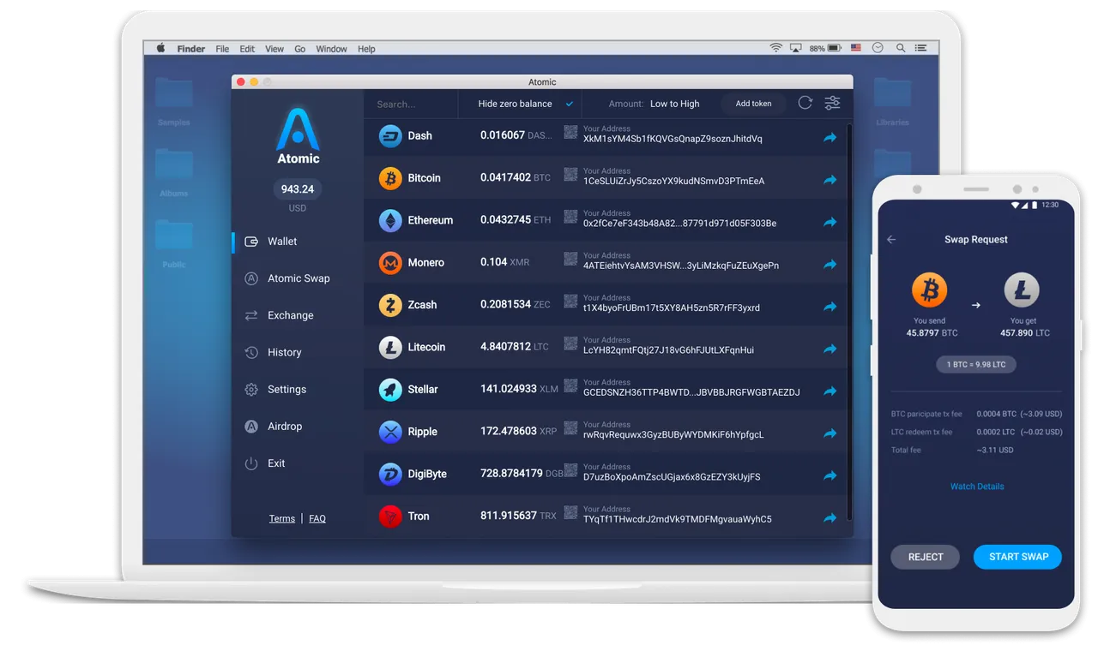The image size is (1098, 651).
Task: Click the Atomic logo in the sidebar
Action: (x=298, y=135)
